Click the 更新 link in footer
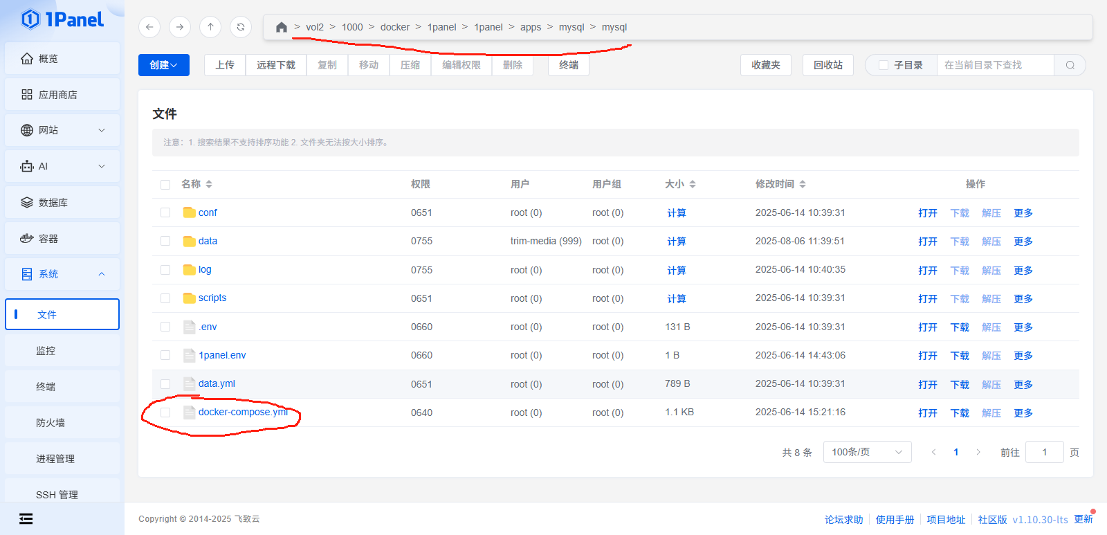This screenshot has height=535, width=1107. click(1083, 519)
